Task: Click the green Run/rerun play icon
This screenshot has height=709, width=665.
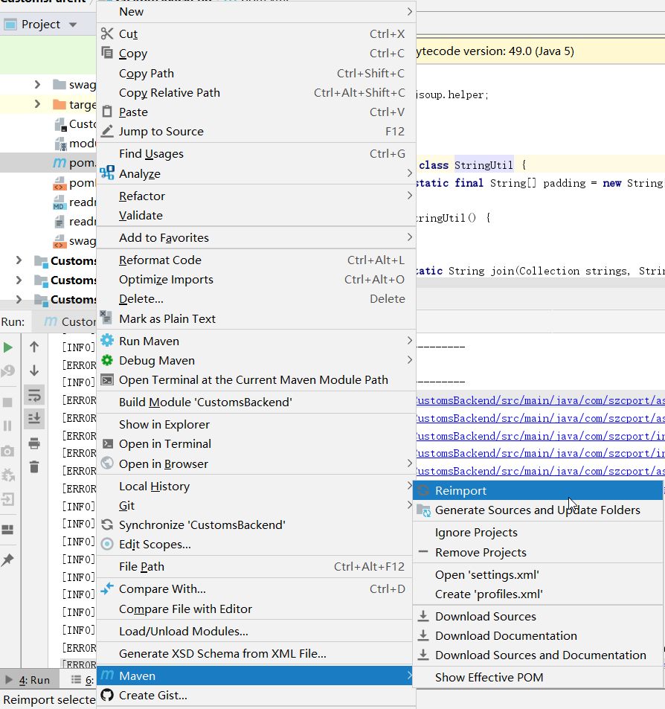Action: (x=8, y=347)
